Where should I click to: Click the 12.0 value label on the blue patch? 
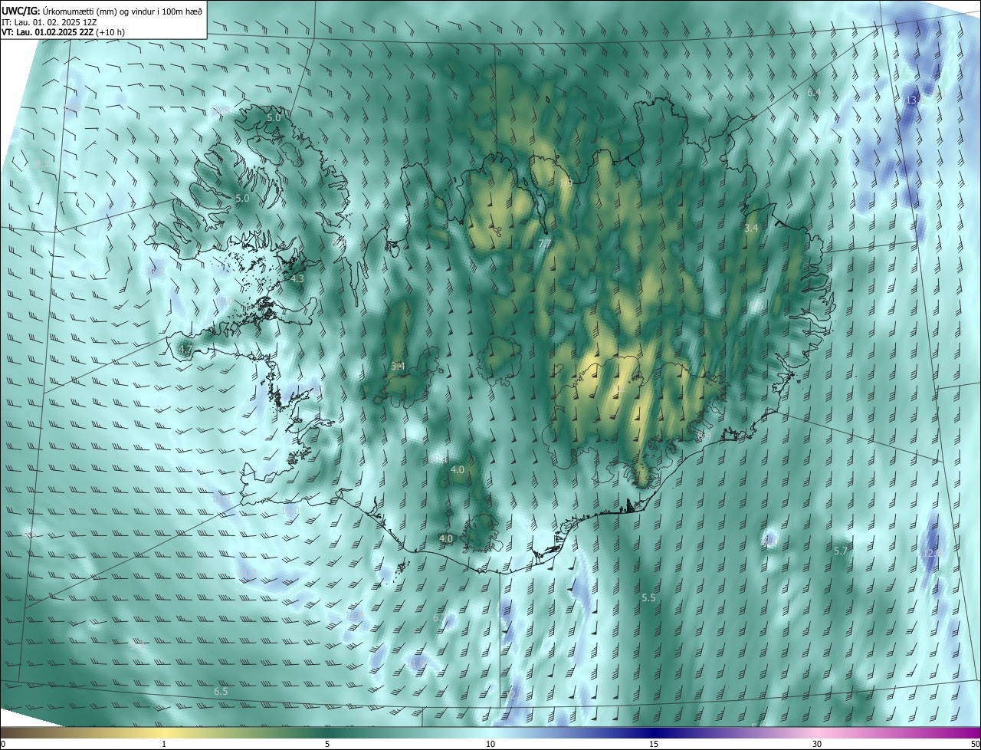click(x=930, y=554)
